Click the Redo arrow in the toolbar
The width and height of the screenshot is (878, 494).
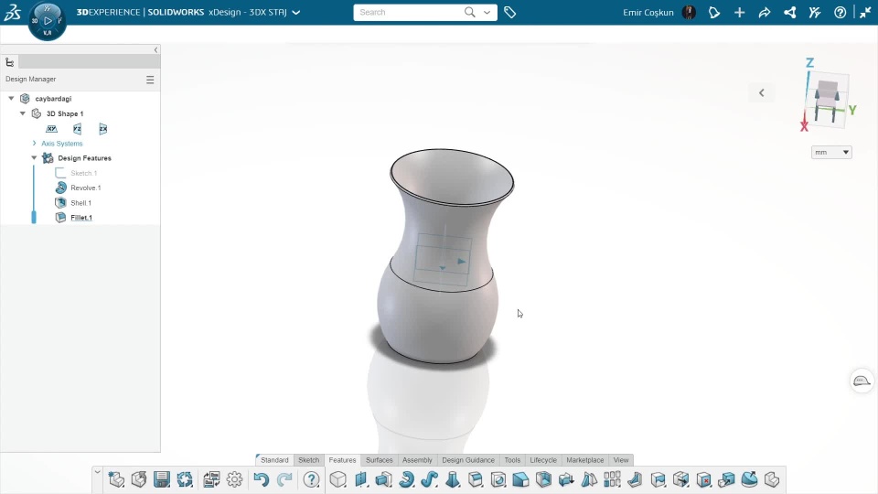(284, 479)
